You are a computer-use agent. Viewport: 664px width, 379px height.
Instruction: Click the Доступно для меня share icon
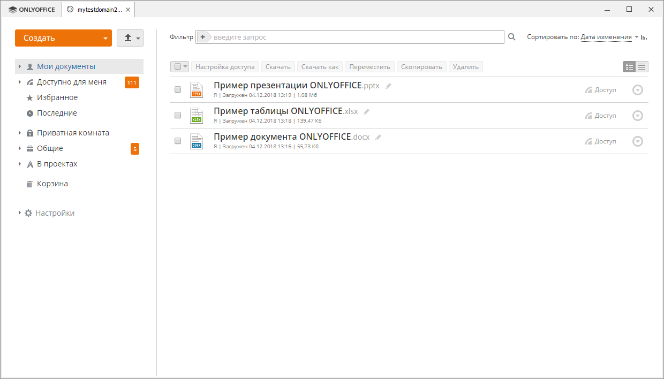coord(30,82)
